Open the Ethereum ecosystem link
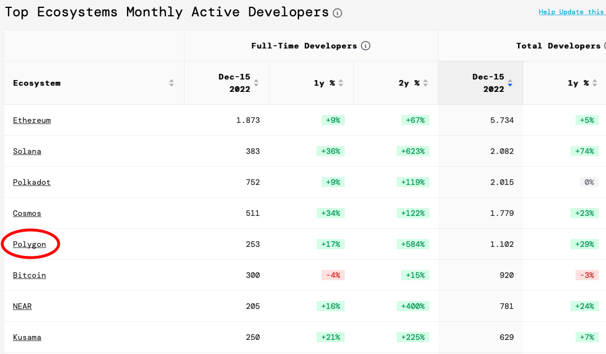Image resolution: width=606 pixels, height=354 pixels. (x=32, y=121)
